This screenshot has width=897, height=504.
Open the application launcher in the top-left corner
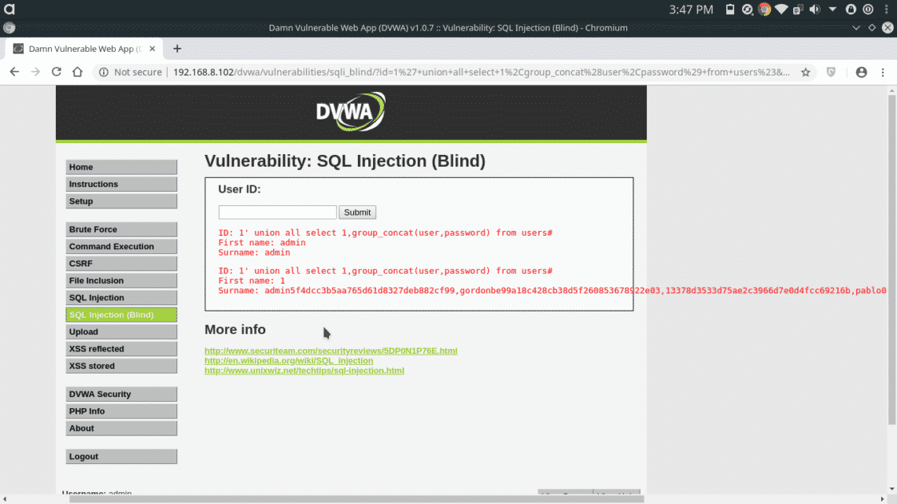pos(9,9)
